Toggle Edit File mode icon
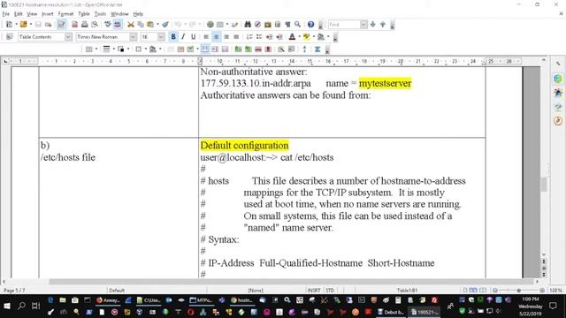This screenshot has width=566, height=318. click(61, 25)
